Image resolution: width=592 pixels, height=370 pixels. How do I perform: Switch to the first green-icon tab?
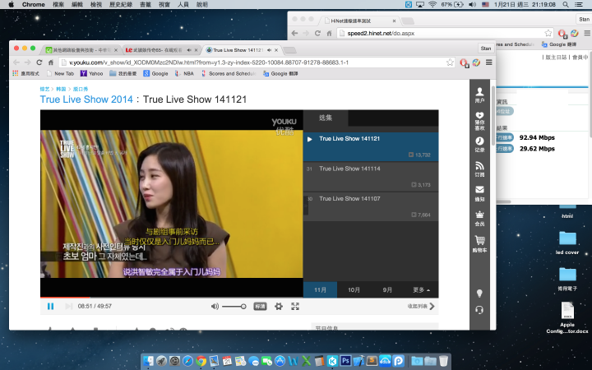[81, 50]
